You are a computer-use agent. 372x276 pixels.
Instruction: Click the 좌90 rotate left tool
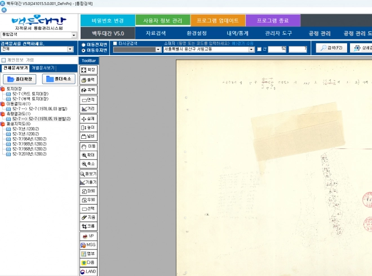(x=88, y=191)
